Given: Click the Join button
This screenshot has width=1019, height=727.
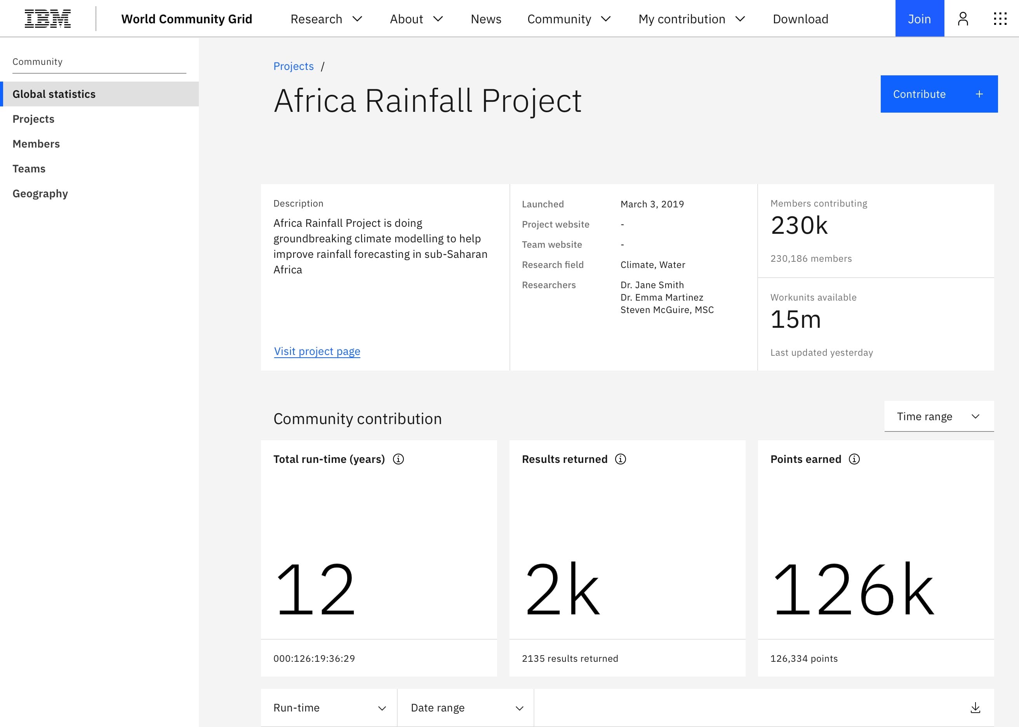Looking at the screenshot, I should tap(919, 18).
